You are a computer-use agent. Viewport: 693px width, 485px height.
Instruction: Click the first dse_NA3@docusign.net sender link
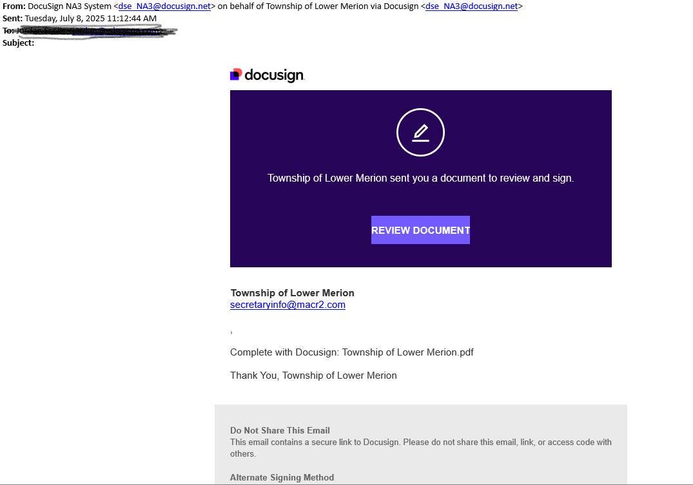(x=164, y=6)
